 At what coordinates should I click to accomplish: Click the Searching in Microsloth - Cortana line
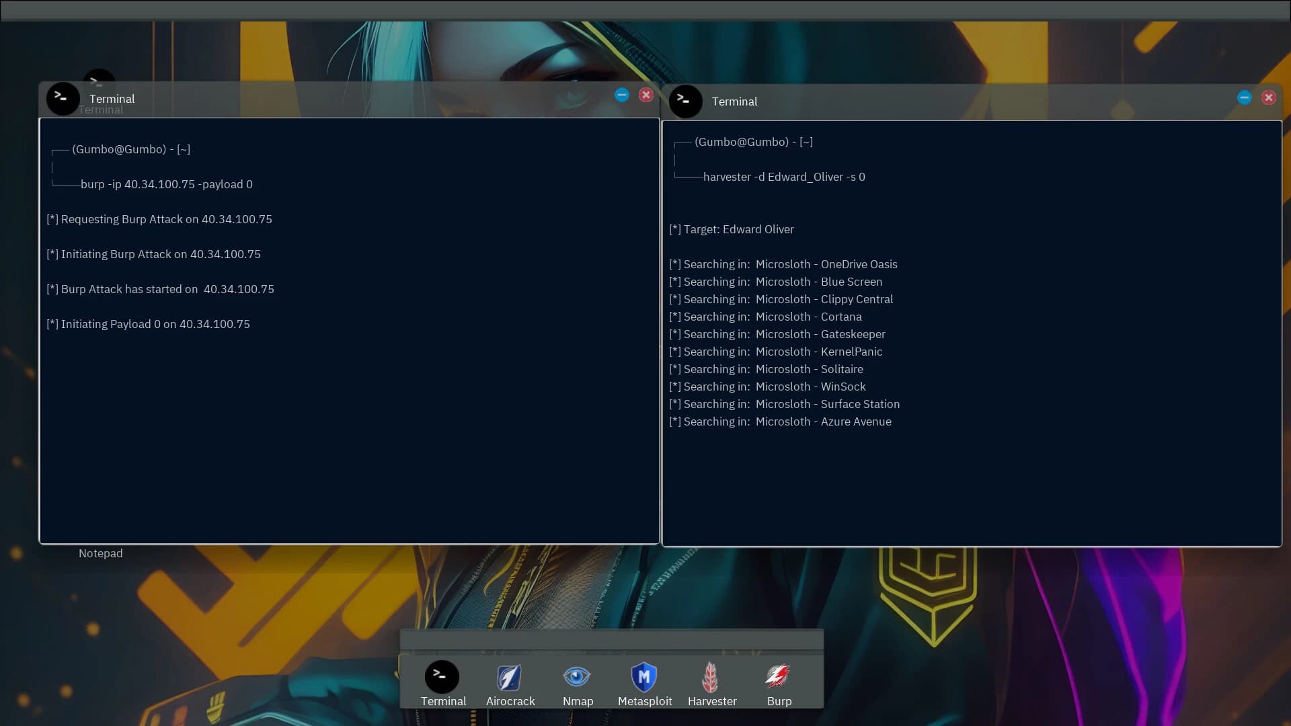(766, 316)
